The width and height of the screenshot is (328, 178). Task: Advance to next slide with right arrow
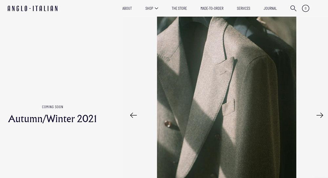pyautogui.click(x=319, y=115)
